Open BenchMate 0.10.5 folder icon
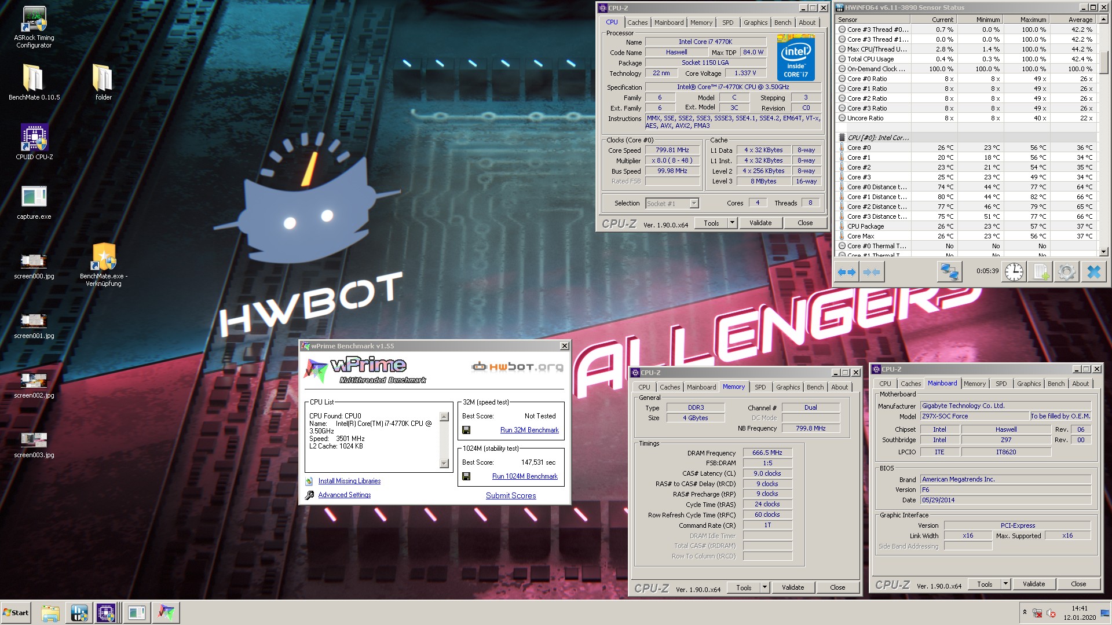The image size is (1112, 625). 34,82
